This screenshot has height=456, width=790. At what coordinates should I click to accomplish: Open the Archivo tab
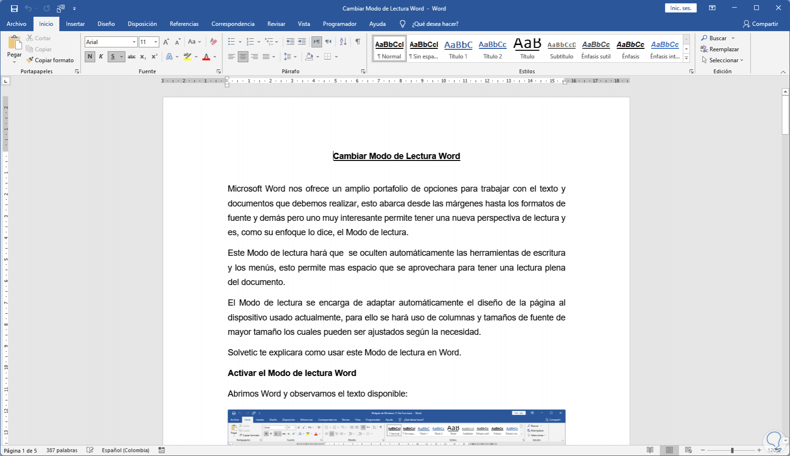point(16,24)
